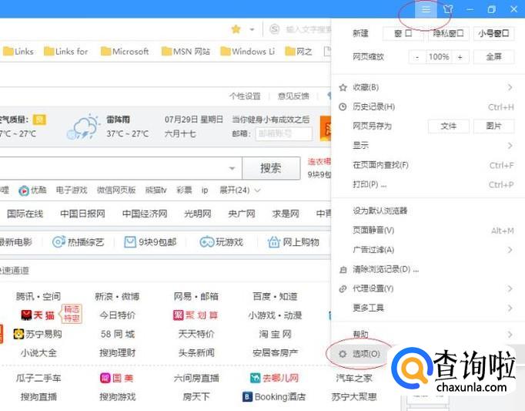525x411 pixels.
Task: Click the Sogou search engine S icon
Action: pyautogui.click(x=275, y=29)
